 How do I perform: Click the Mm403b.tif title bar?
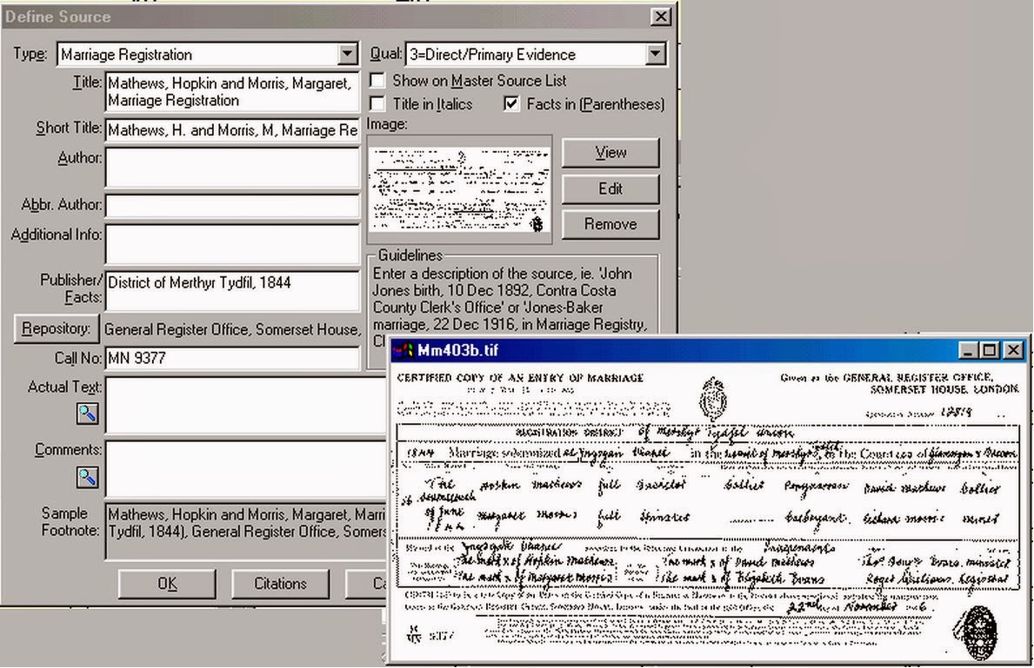tap(709, 350)
